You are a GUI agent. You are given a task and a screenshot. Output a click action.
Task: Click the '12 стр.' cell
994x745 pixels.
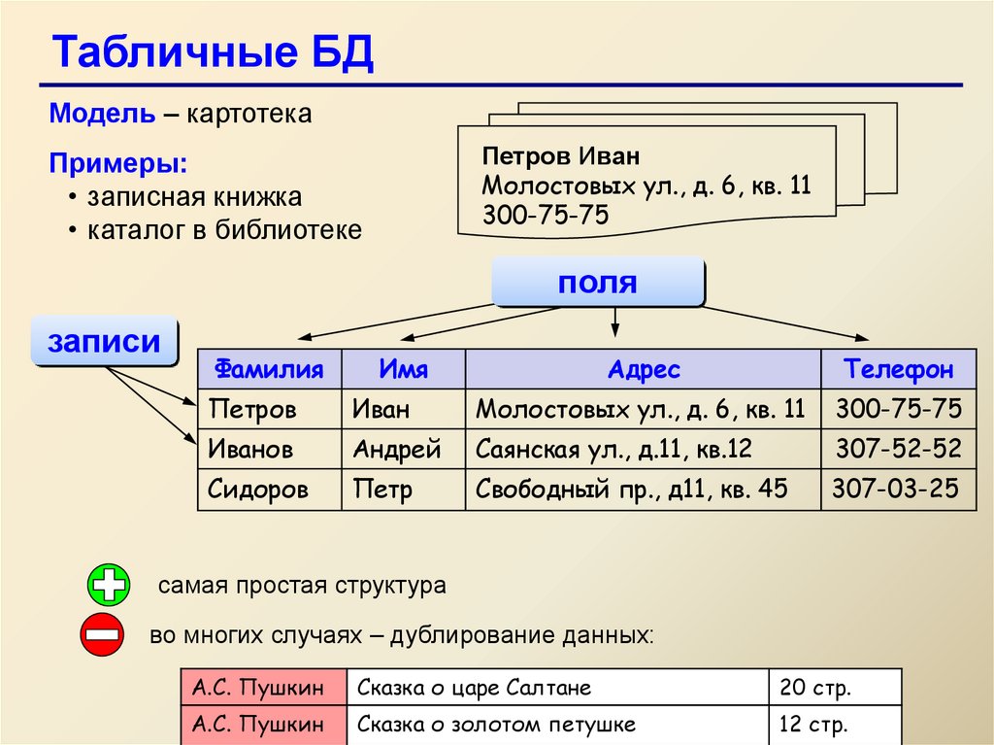coord(835,725)
